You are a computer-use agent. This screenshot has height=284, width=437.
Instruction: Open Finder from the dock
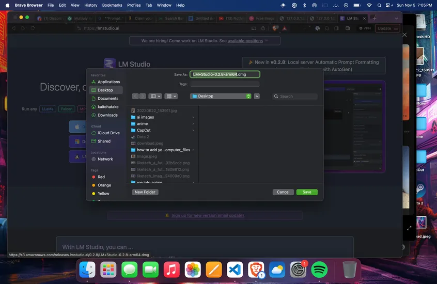click(87, 269)
